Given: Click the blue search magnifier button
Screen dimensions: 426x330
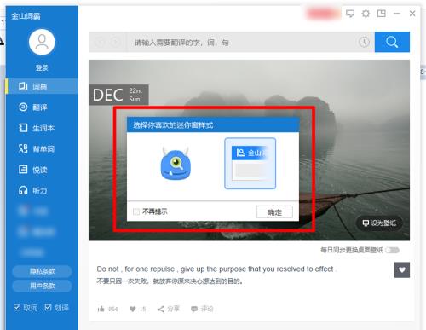Looking at the screenshot, I should [x=392, y=42].
